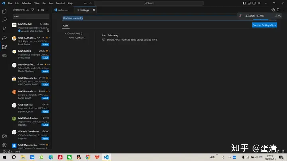
Task: Install AWS Actions extension
Action: coord(45,112)
